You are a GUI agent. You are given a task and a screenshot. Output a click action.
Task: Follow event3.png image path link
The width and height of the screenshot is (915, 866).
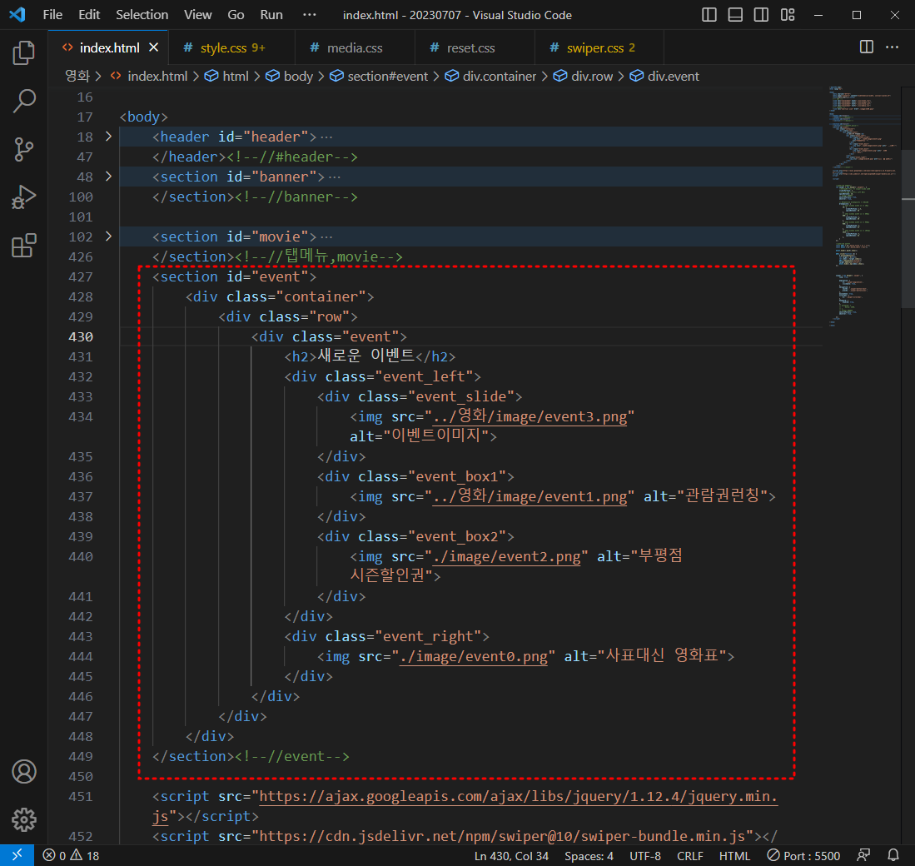(530, 416)
